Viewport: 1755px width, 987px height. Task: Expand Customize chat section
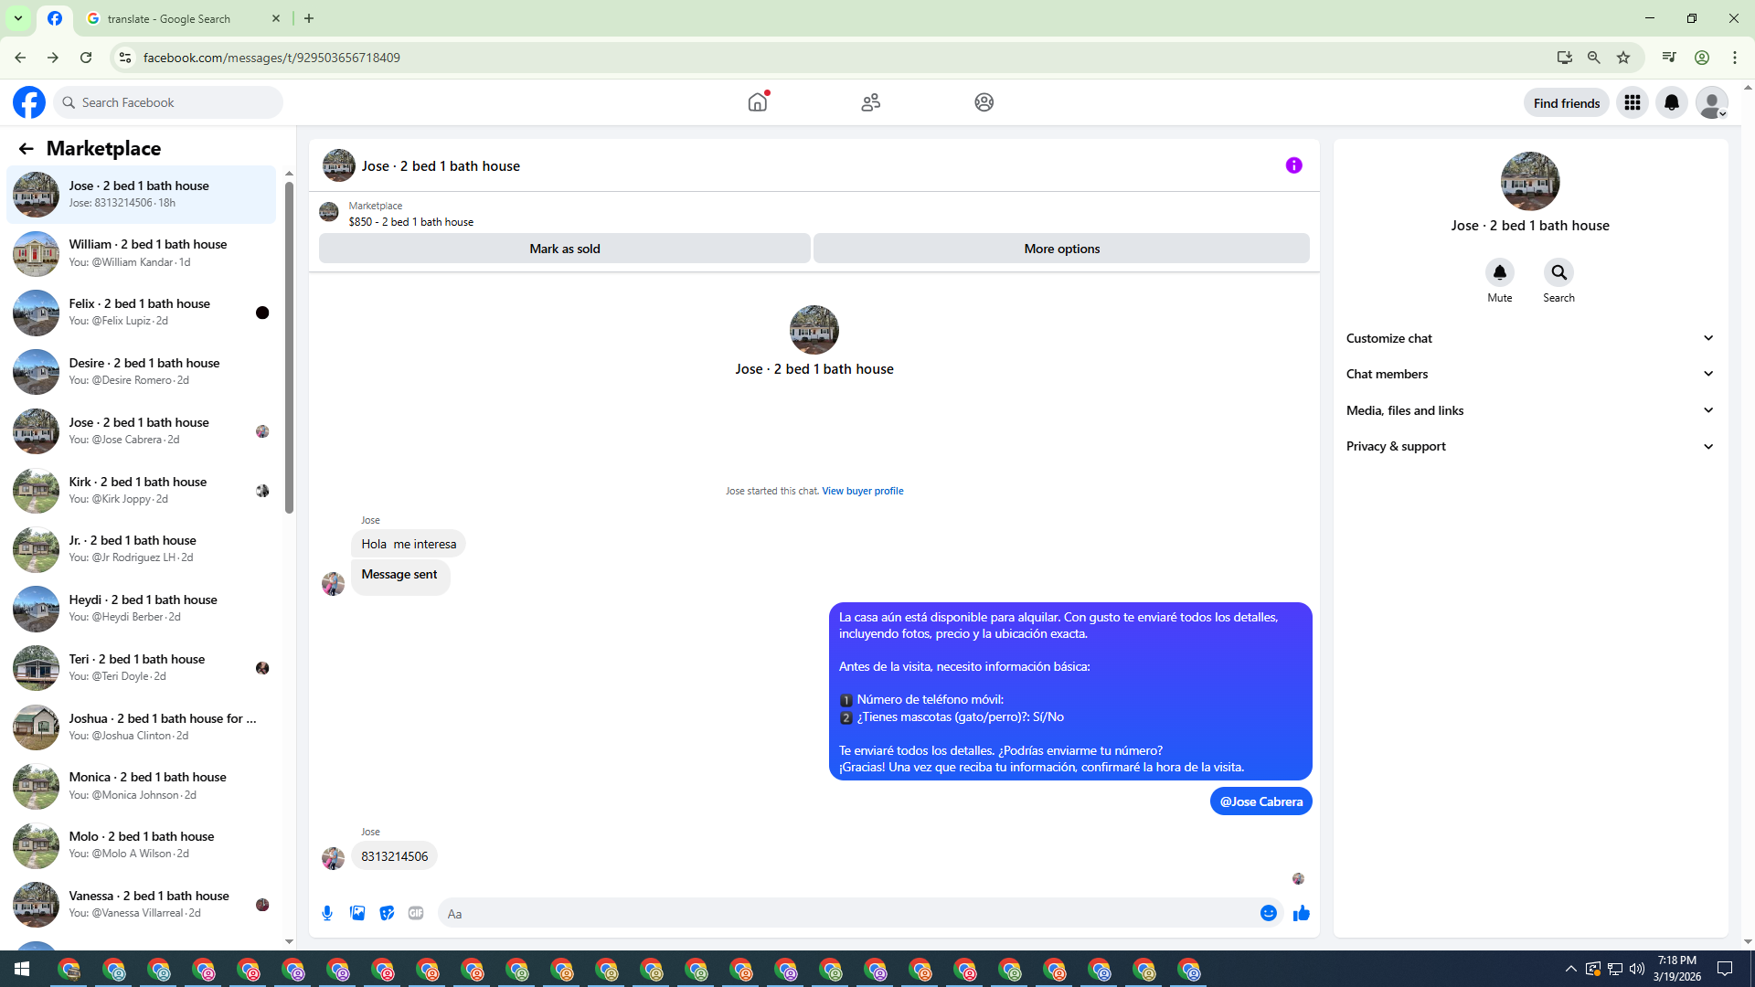click(x=1529, y=338)
